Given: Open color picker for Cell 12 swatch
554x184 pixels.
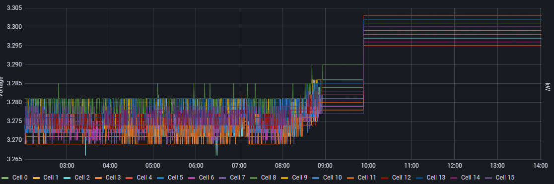Looking at the screenshot, I should coord(385,178).
